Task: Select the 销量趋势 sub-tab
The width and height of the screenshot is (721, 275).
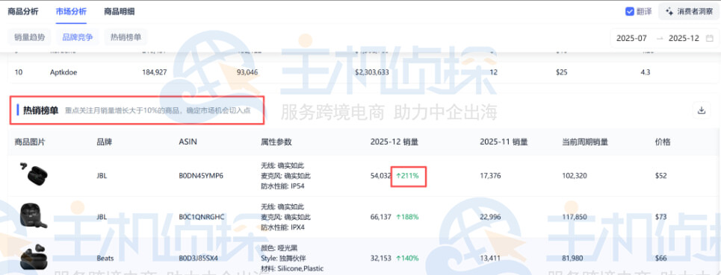Action: 29,37
